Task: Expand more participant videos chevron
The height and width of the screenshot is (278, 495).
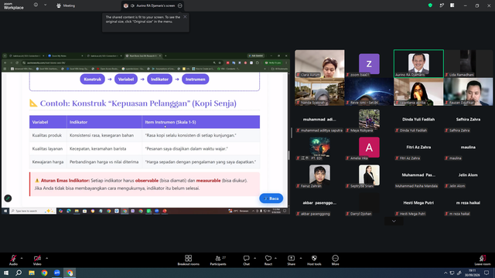Action: click(394, 221)
